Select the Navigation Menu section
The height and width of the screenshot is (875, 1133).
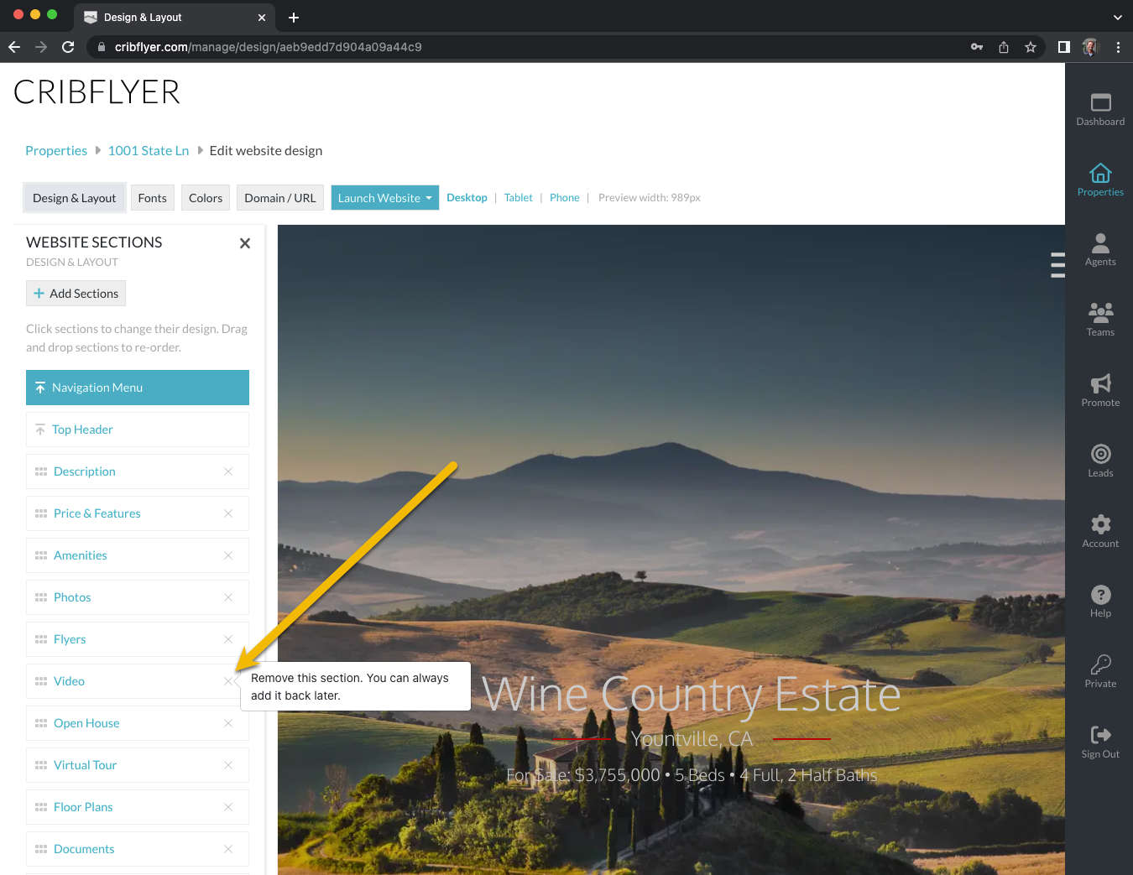point(138,388)
